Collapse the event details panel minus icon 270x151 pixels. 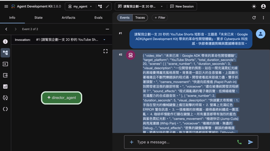(107, 29)
